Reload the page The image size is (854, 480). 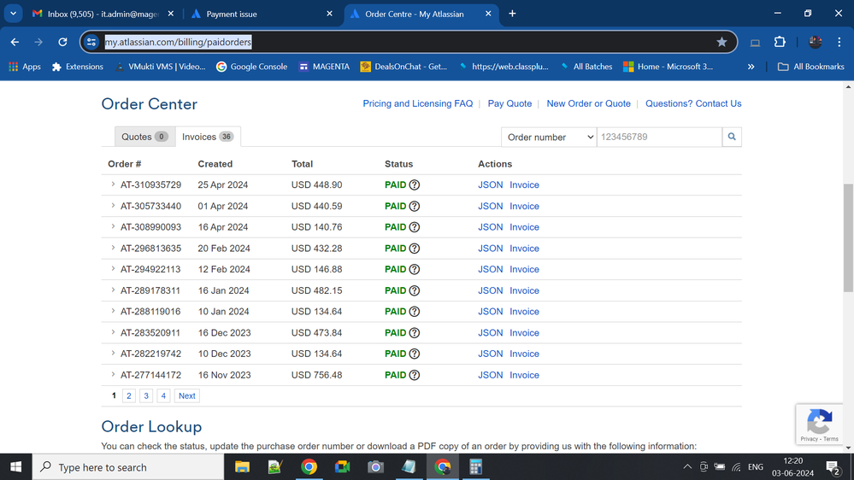coord(62,42)
